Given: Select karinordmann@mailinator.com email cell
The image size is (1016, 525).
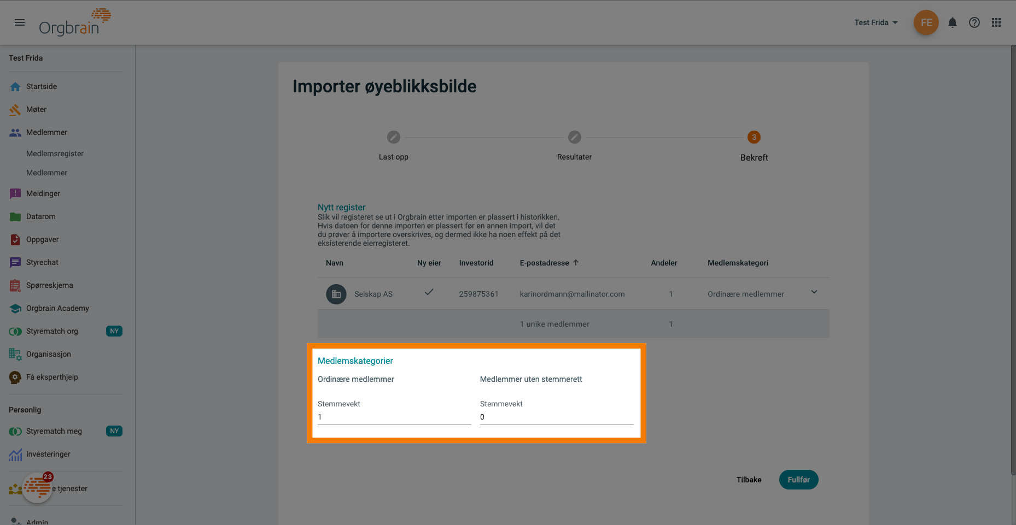Looking at the screenshot, I should point(572,294).
